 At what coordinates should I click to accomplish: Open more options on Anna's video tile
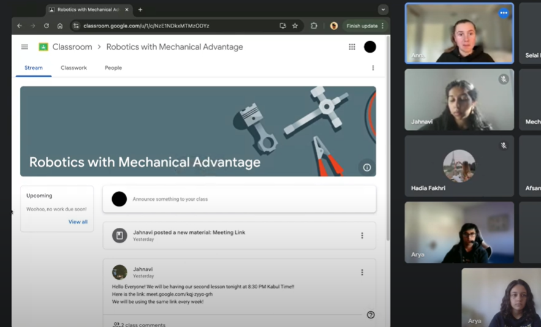pos(504,13)
